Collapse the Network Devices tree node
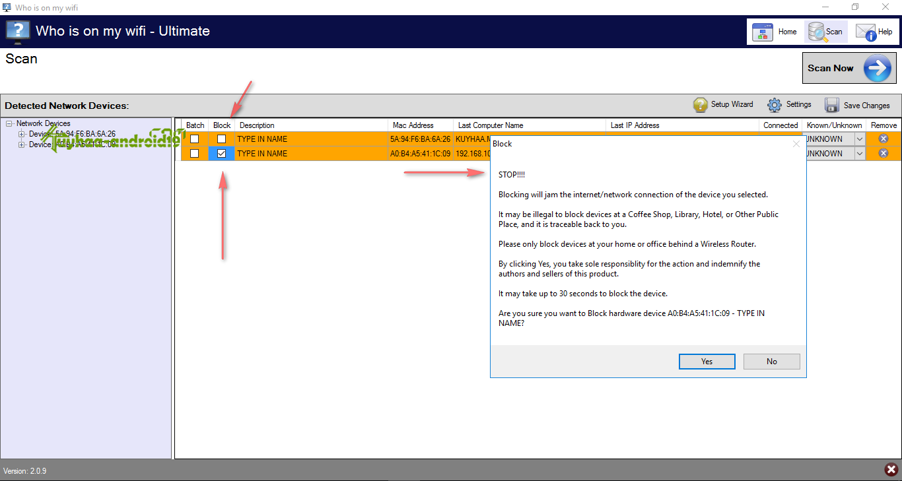 (x=9, y=123)
